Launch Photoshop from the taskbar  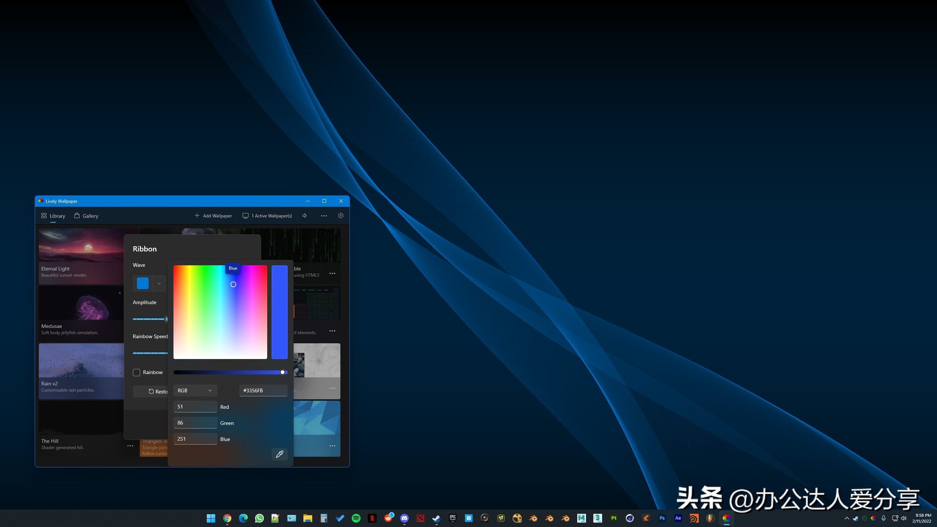coord(662,518)
